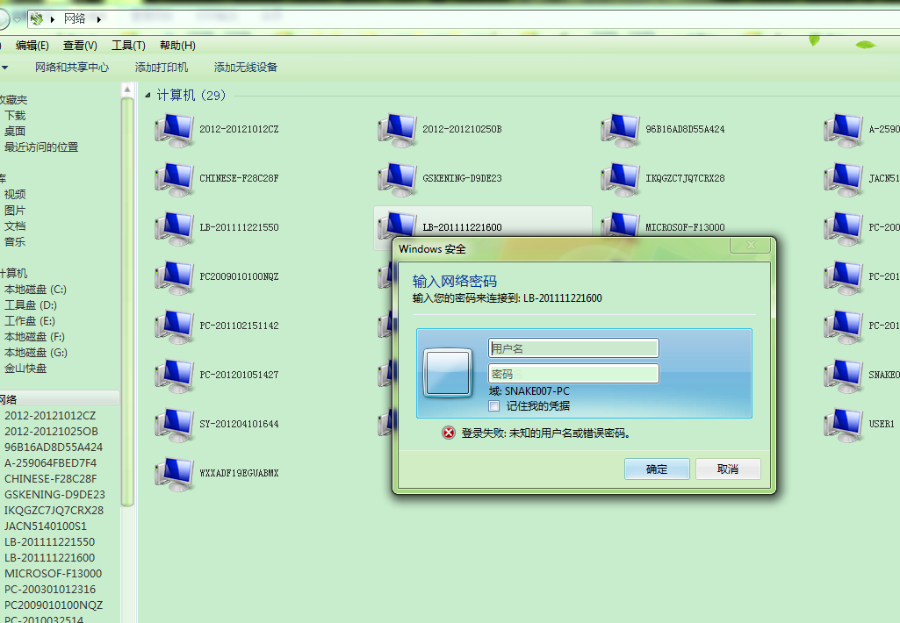Click the user account picture in the dialog
Screen dimensions: 900x623
[448, 374]
